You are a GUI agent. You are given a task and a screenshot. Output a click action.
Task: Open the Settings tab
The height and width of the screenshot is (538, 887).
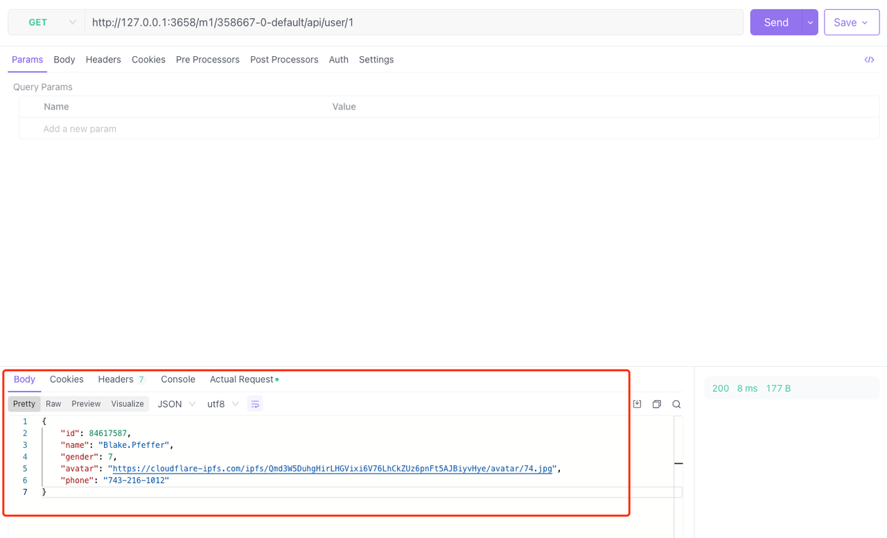(376, 60)
